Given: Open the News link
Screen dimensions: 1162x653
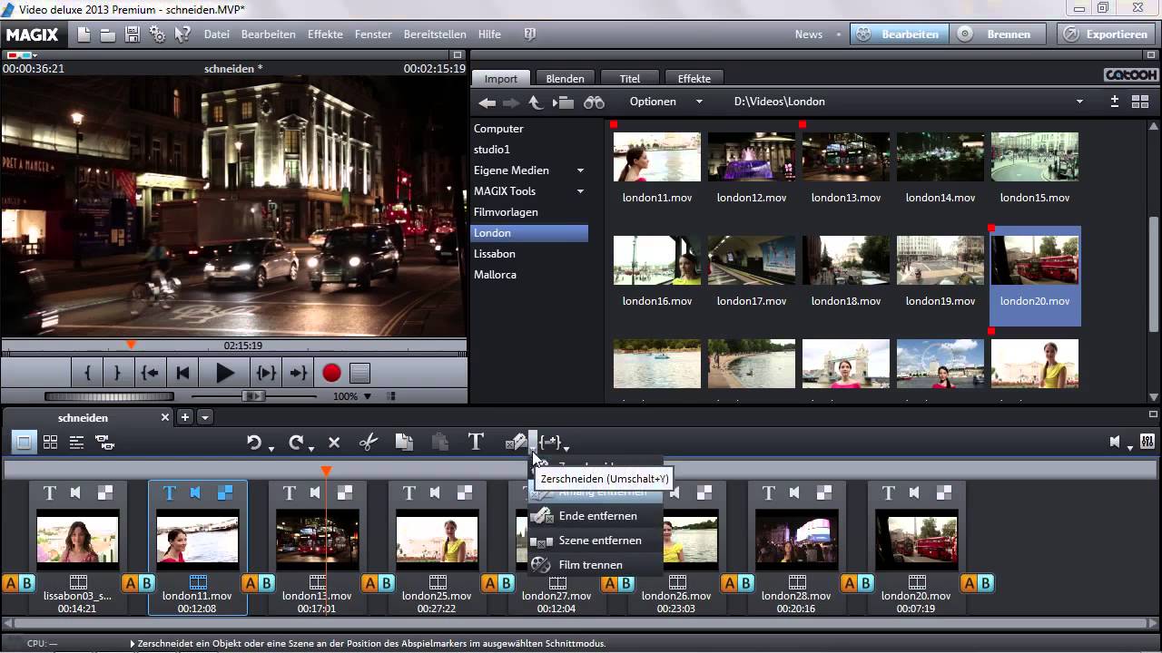Looking at the screenshot, I should [808, 34].
